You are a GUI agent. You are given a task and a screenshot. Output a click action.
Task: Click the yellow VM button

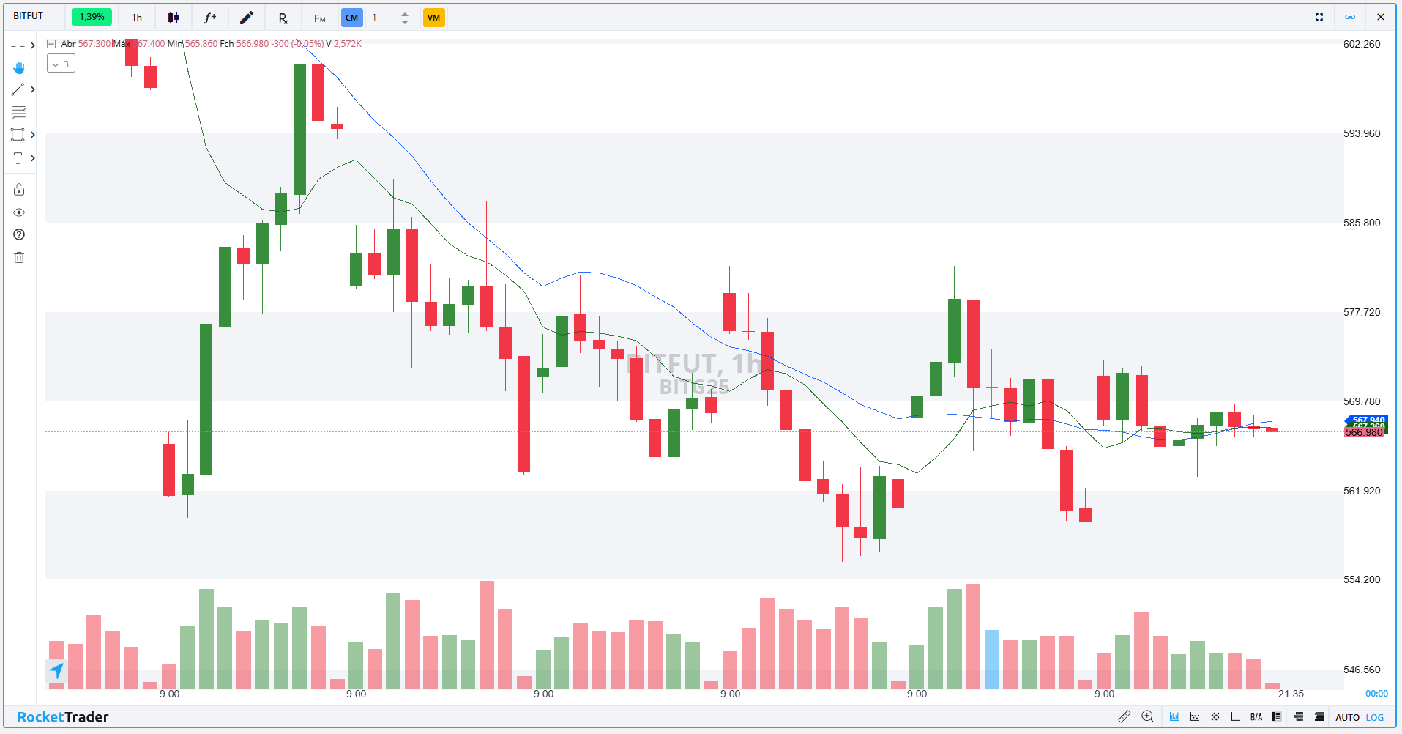coord(433,18)
